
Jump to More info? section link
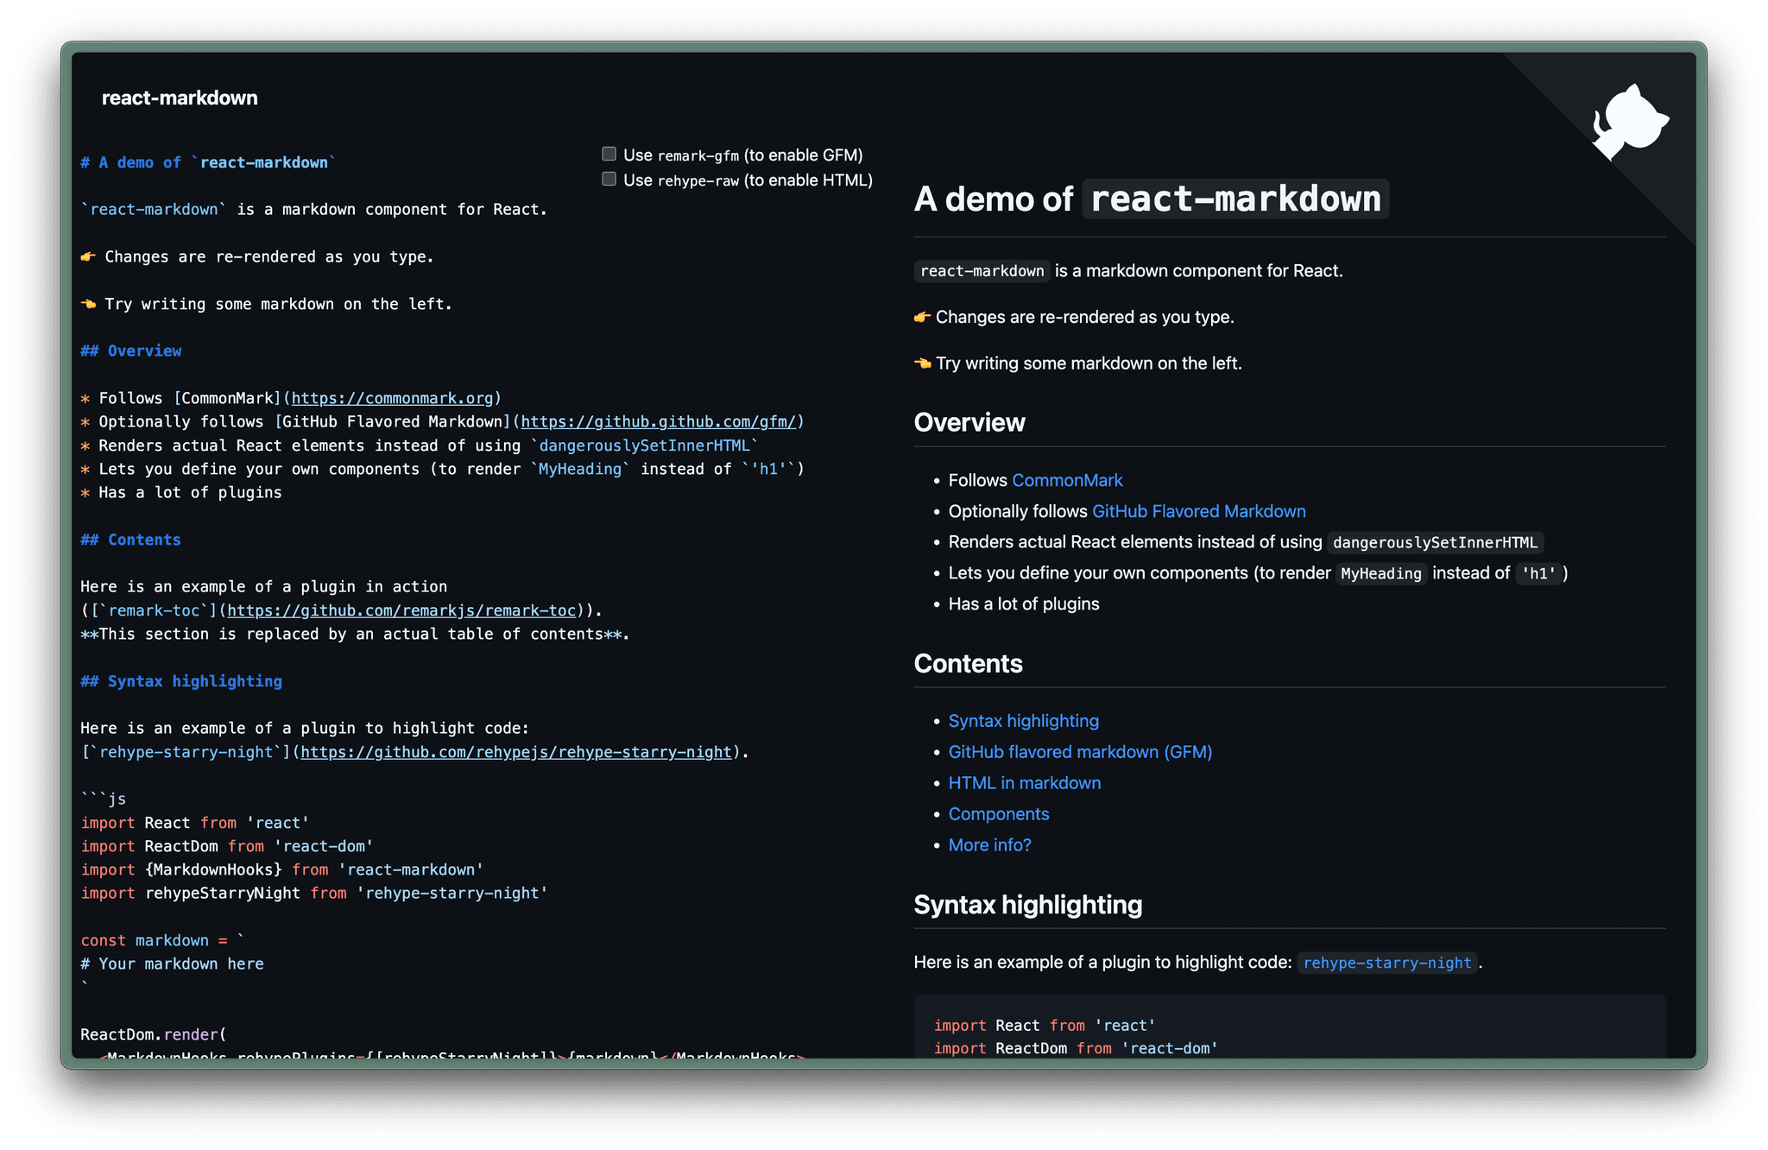point(989,845)
